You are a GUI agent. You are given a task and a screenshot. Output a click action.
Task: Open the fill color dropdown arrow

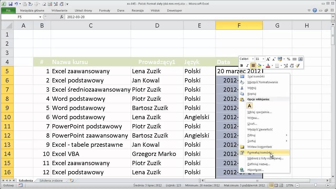[x=263, y=66]
